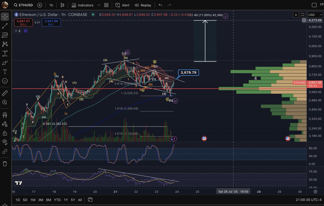Click the download arrow icon near USD
The height and width of the screenshot is (206, 324).
pyautogui.click(x=296, y=15)
